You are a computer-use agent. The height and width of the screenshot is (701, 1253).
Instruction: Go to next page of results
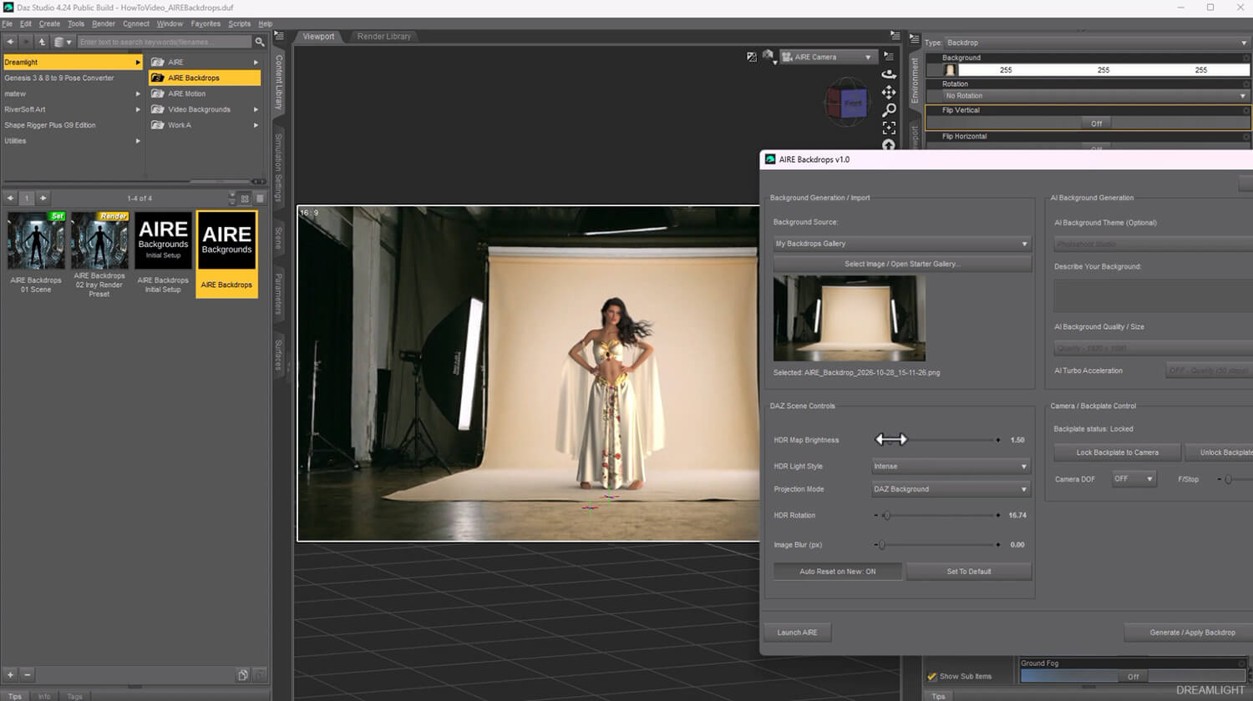coord(43,198)
